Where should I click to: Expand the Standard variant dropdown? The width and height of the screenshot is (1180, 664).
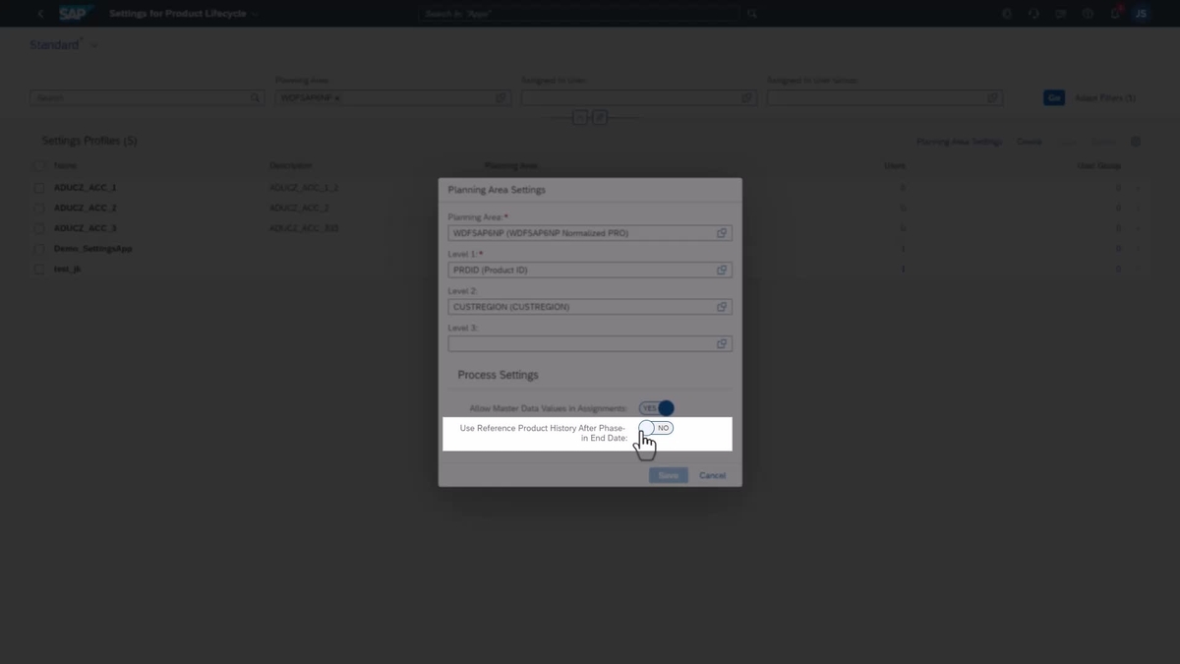(x=92, y=44)
